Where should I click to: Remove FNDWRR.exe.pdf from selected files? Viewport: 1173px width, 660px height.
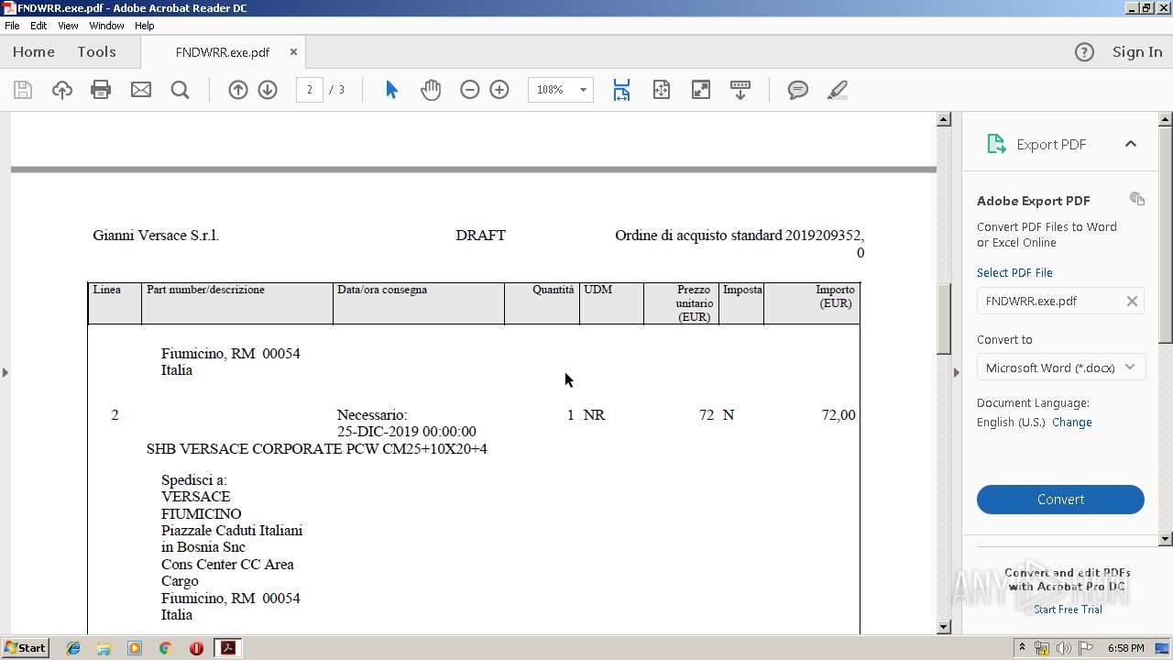tap(1132, 301)
